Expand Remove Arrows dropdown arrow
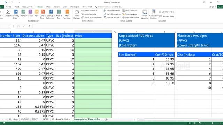The height and width of the screenshot is (125, 223). pyautogui.click(x=121, y=17)
